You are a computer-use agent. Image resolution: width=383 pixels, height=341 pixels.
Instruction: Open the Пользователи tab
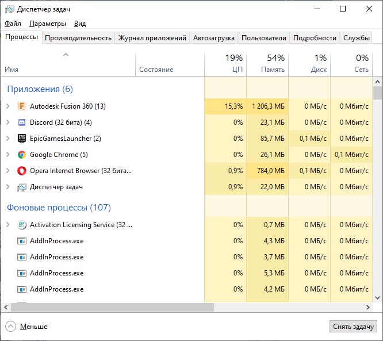(x=264, y=38)
